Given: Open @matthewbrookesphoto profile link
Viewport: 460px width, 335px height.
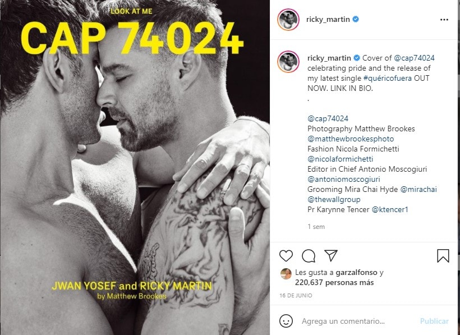Looking at the screenshot, I should tap(351, 139).
